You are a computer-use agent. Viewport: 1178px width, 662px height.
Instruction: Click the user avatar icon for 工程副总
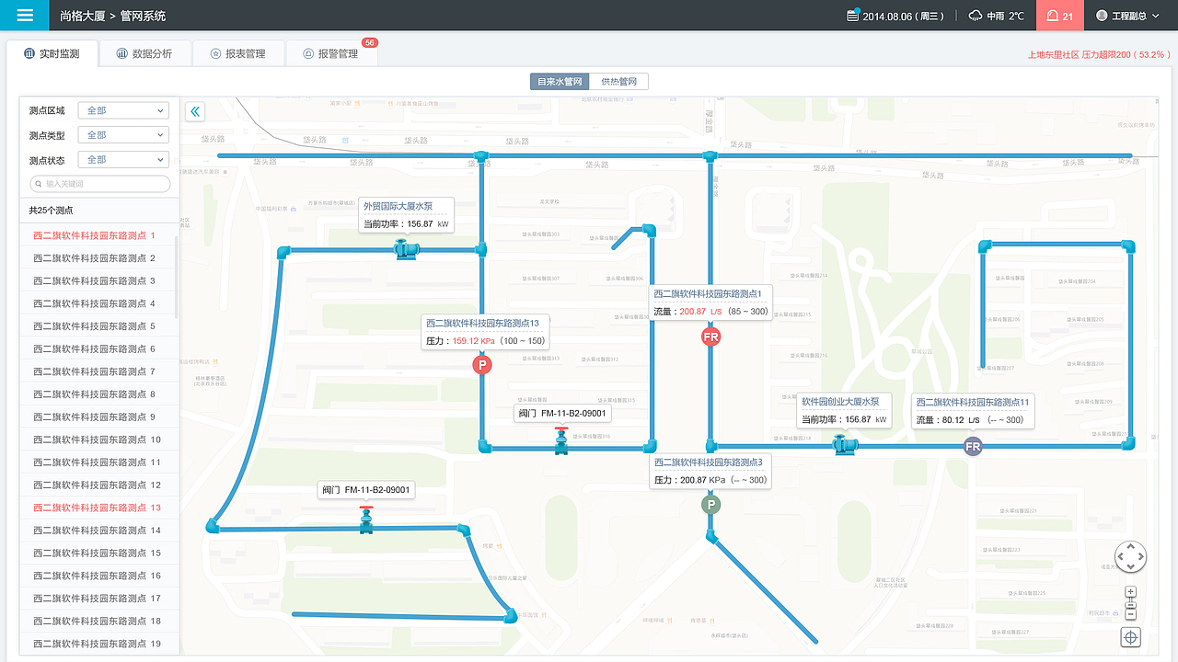1102,16
